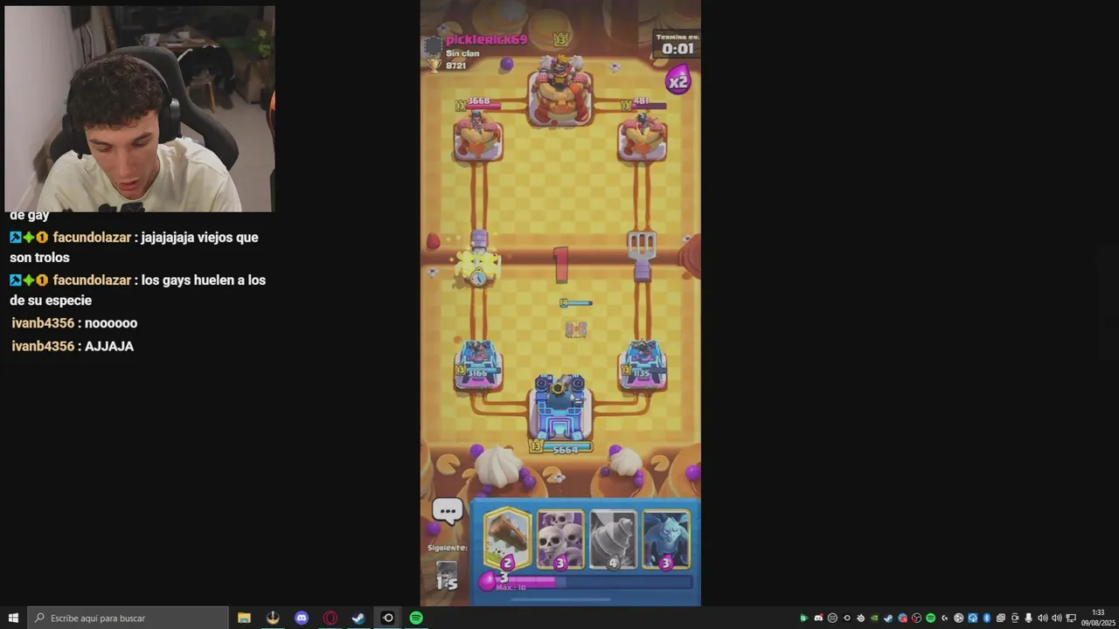This screenshot has width=1119, height=629.
Task: Open Opera GX from the taskbar
Action: (330, 618)
